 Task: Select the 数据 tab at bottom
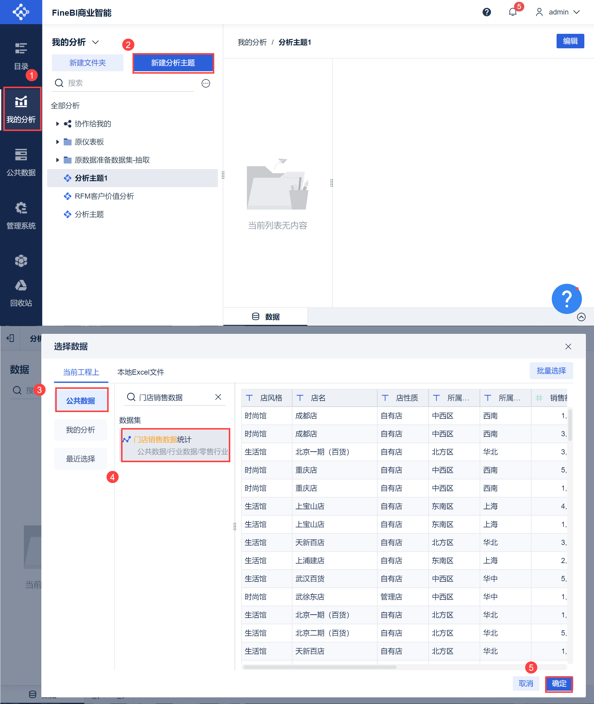pyautogui.click(x=265, y=317)
